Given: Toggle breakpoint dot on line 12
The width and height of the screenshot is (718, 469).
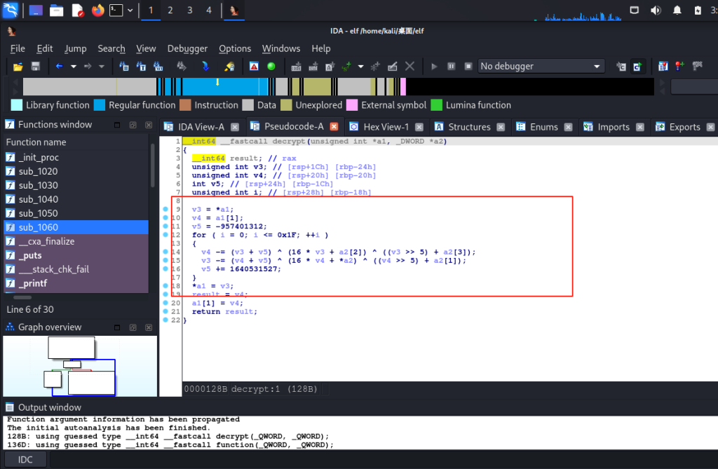Looking at the screenshot, I should 165,234.
